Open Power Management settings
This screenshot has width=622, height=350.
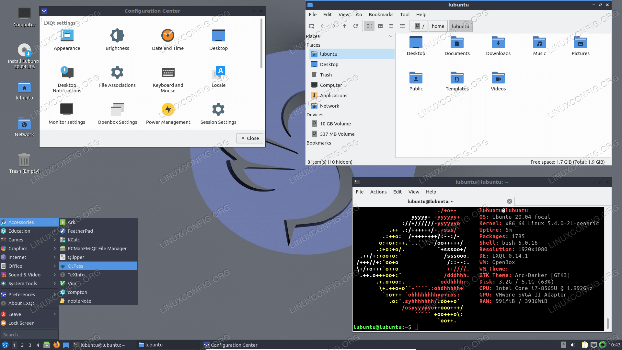[x=168, y=114]
